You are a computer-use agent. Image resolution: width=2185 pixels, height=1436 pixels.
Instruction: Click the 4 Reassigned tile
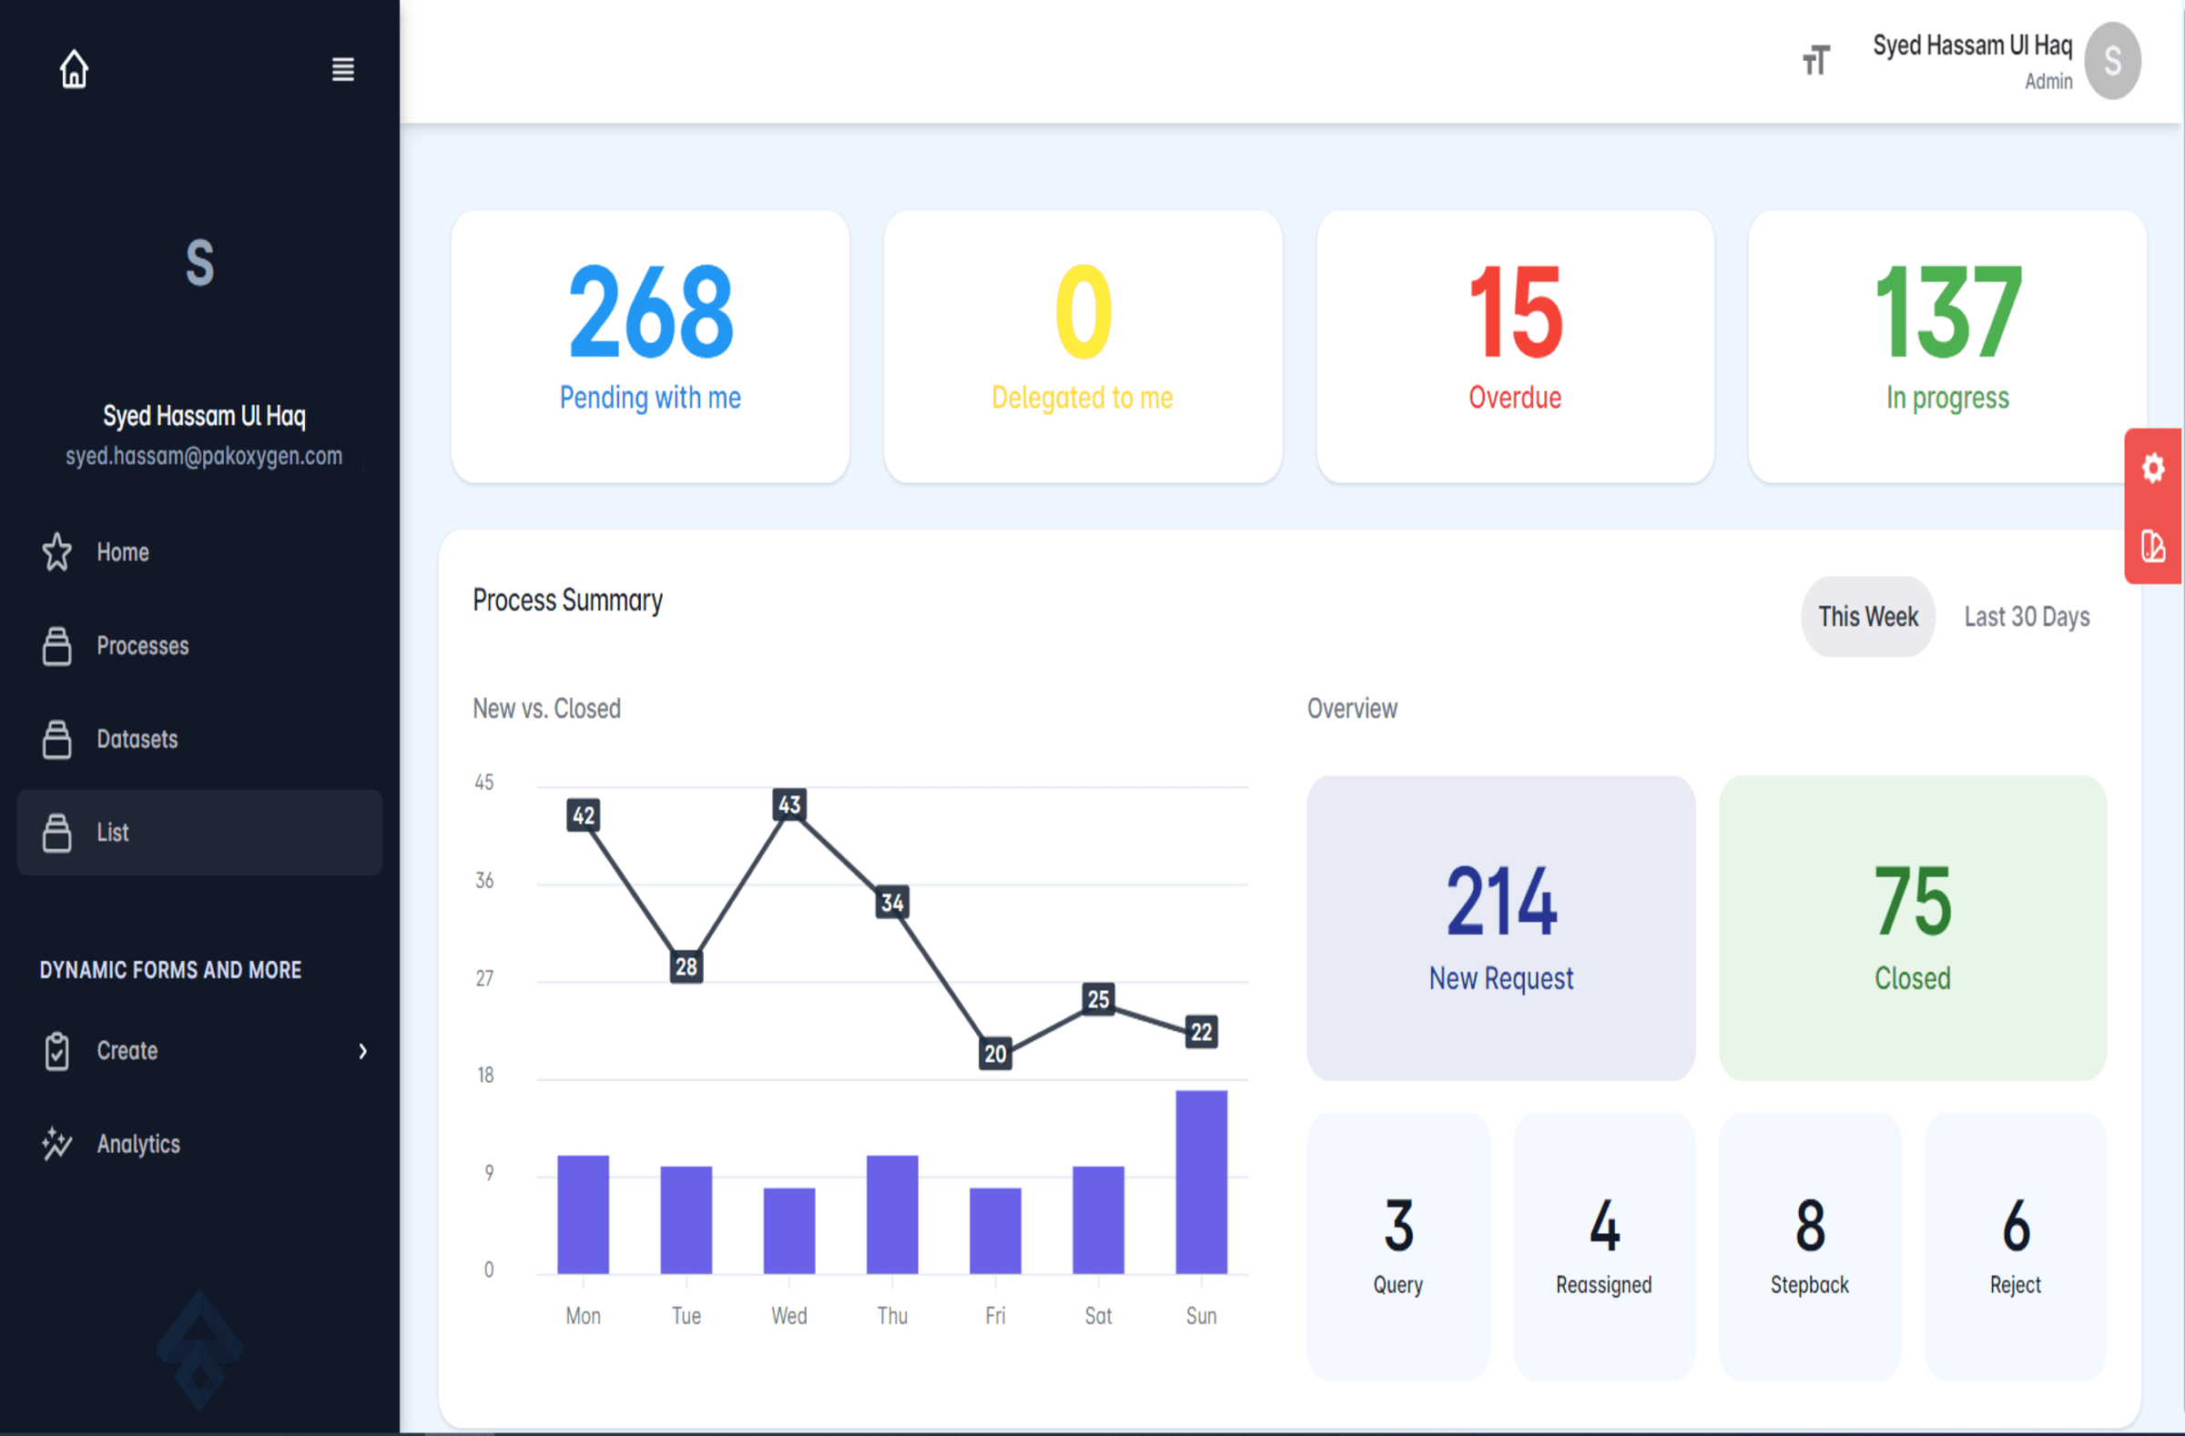click(1604, 1246)
